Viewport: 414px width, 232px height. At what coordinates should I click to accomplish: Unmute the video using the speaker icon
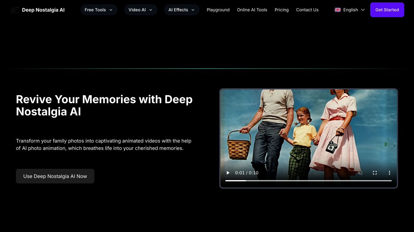tap(360, 173)
